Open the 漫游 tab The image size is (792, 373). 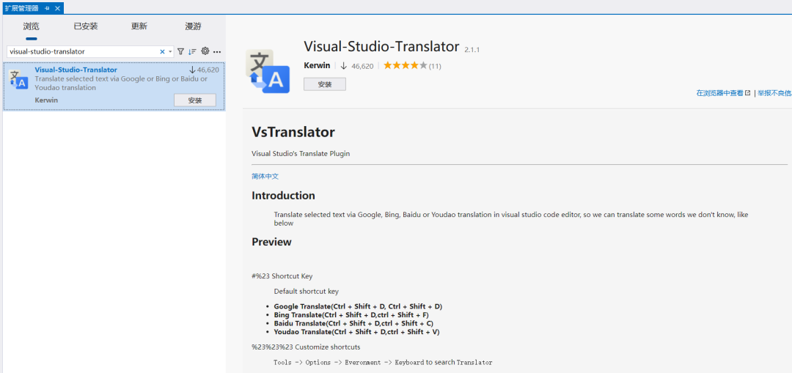click(193, 26)
